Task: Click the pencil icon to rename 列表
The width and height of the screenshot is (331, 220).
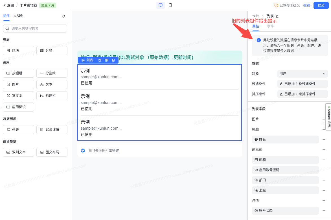Action: point(277,16)
